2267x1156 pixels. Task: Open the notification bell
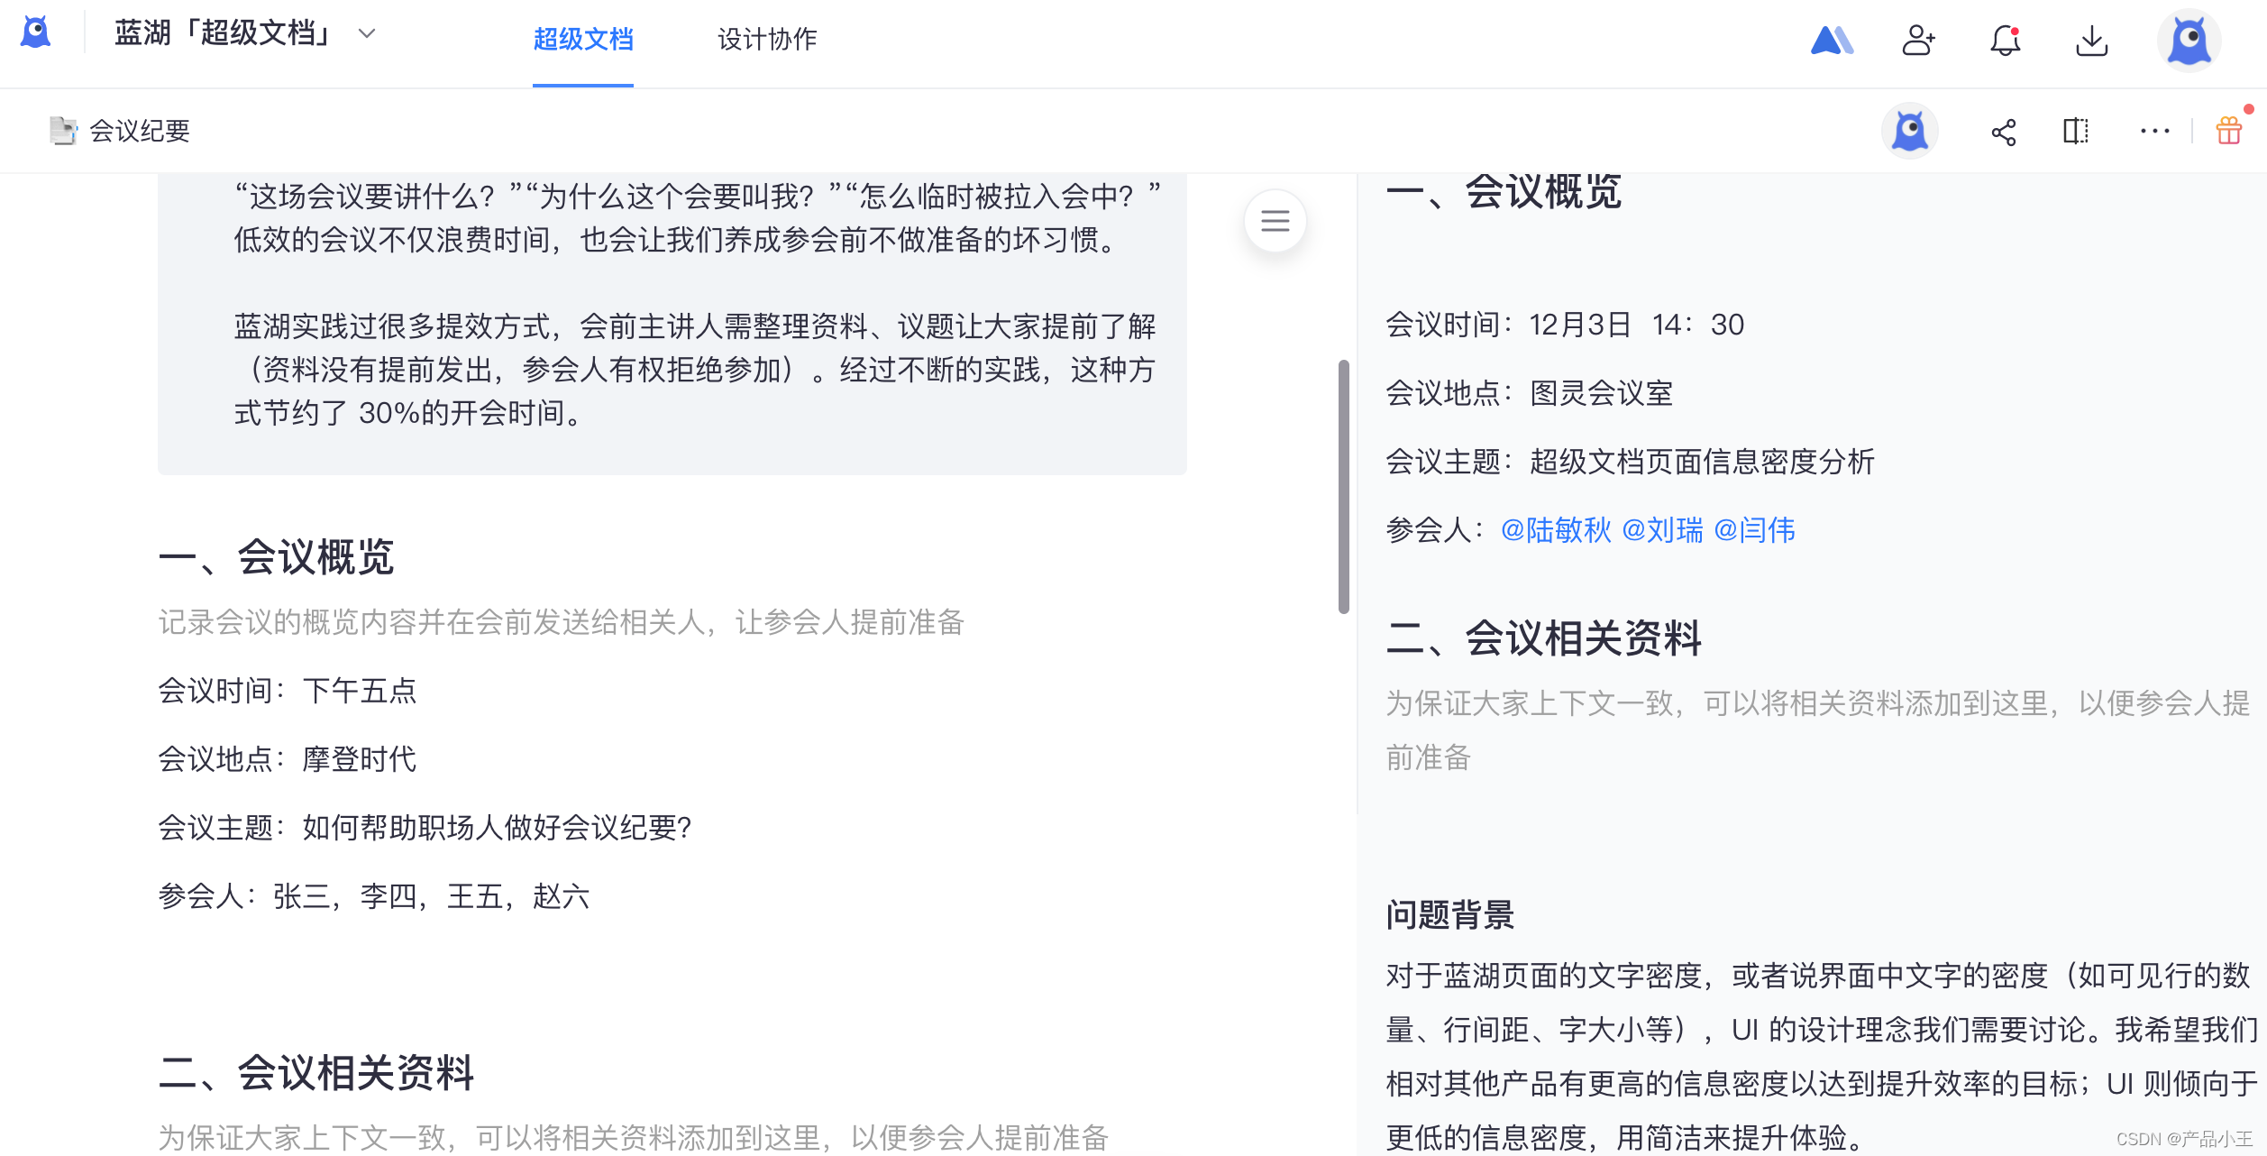coord(2005,41)
